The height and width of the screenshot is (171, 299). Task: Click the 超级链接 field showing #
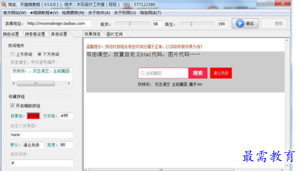42,163
